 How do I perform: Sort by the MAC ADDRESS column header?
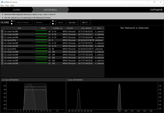coord(86,28)
